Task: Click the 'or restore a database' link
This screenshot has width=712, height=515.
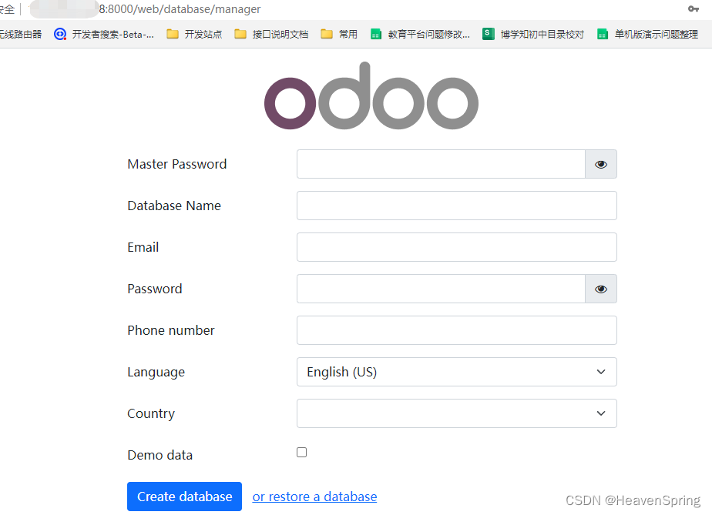Action: click(314, 497)
